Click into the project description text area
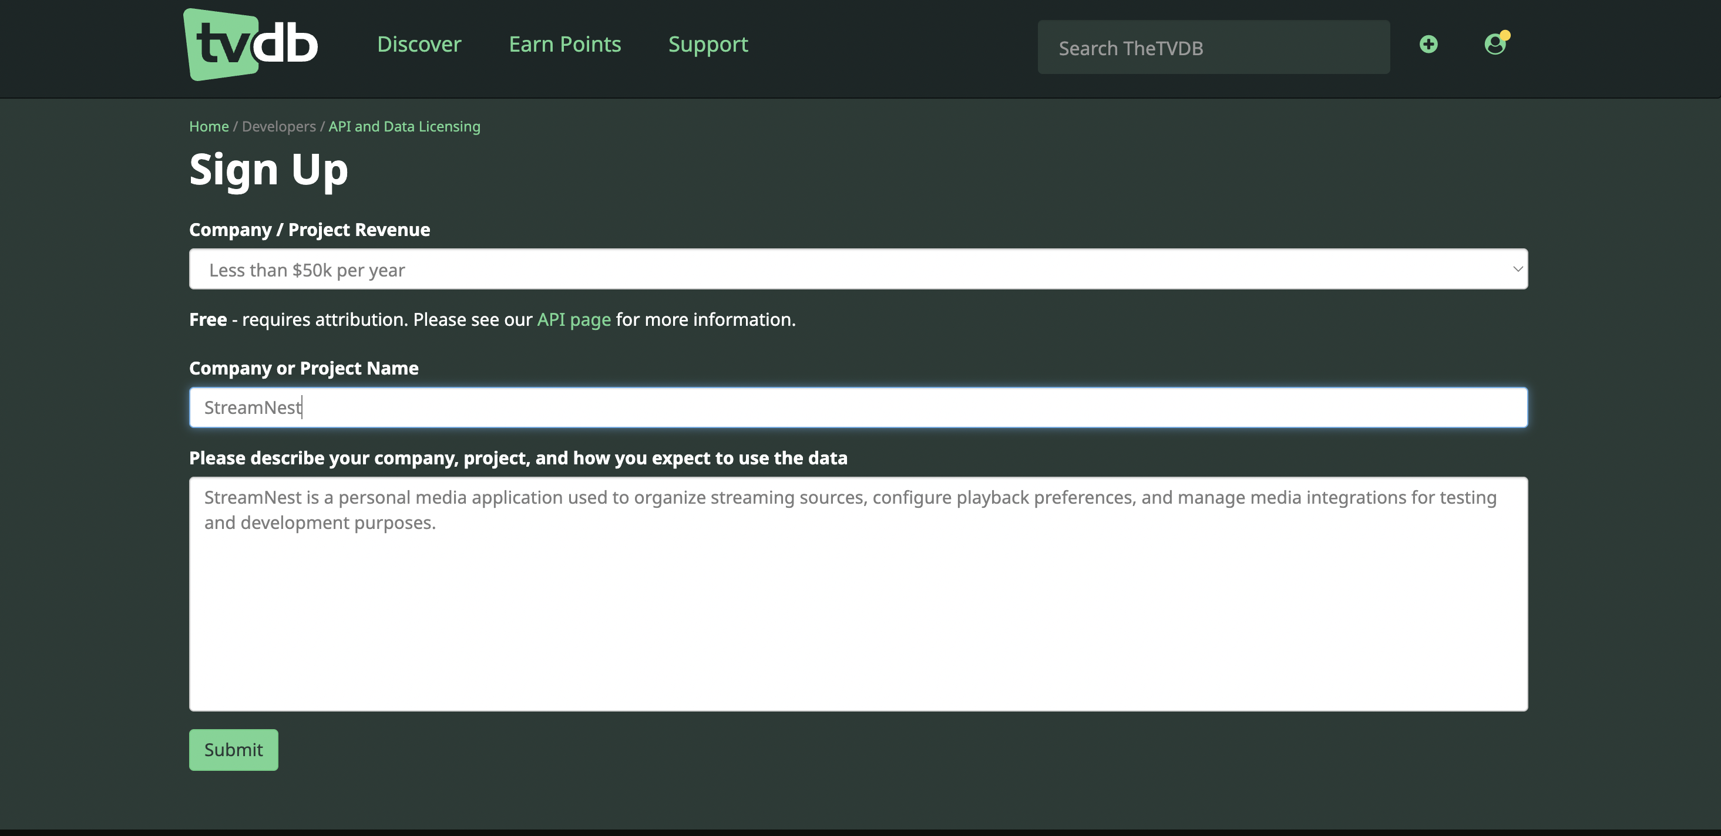 click(858, 594)
